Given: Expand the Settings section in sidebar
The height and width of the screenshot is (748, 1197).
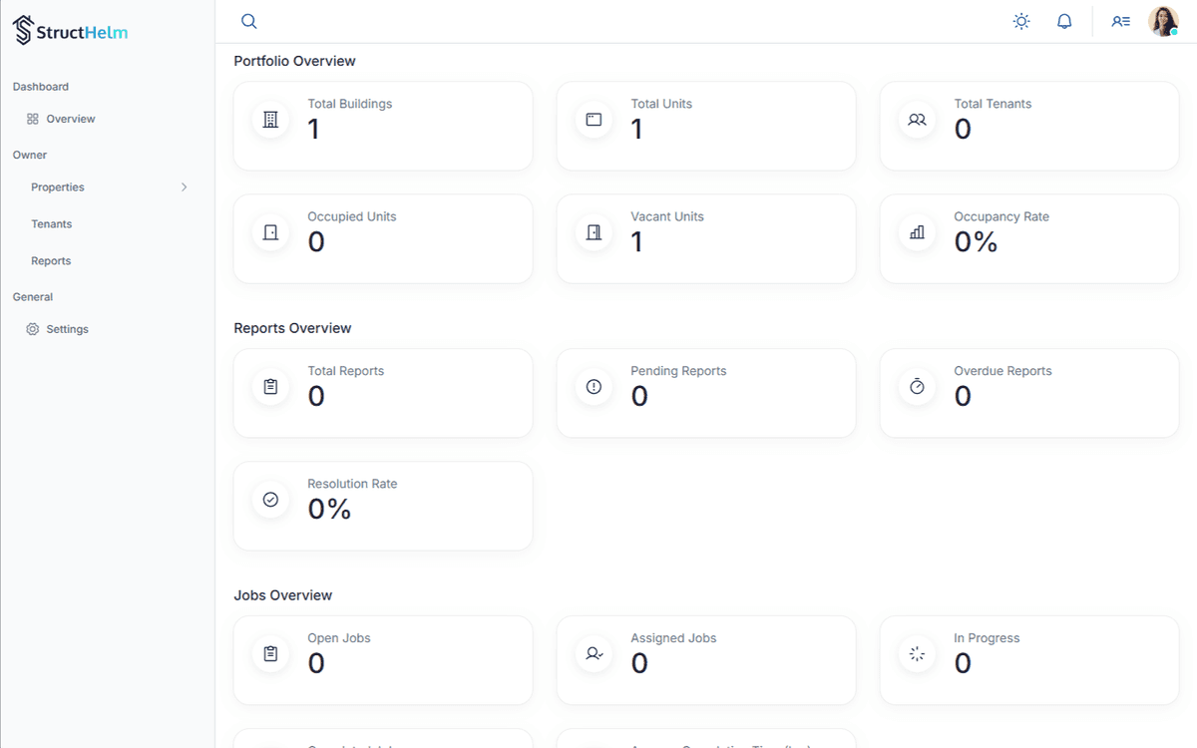Looking at the screenshot, I should click(67, 328).
